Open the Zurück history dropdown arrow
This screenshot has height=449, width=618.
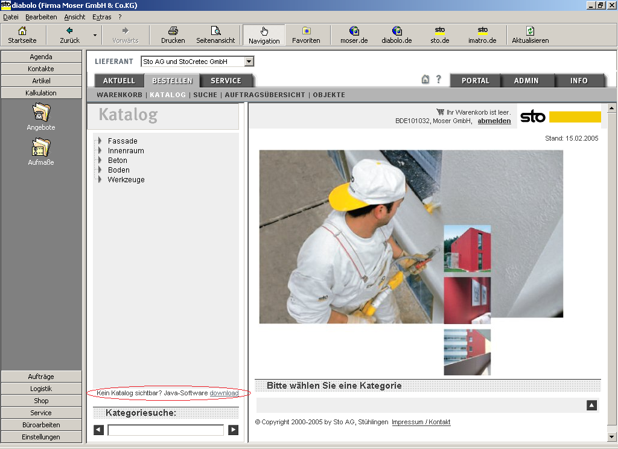[x=95, y=35]
